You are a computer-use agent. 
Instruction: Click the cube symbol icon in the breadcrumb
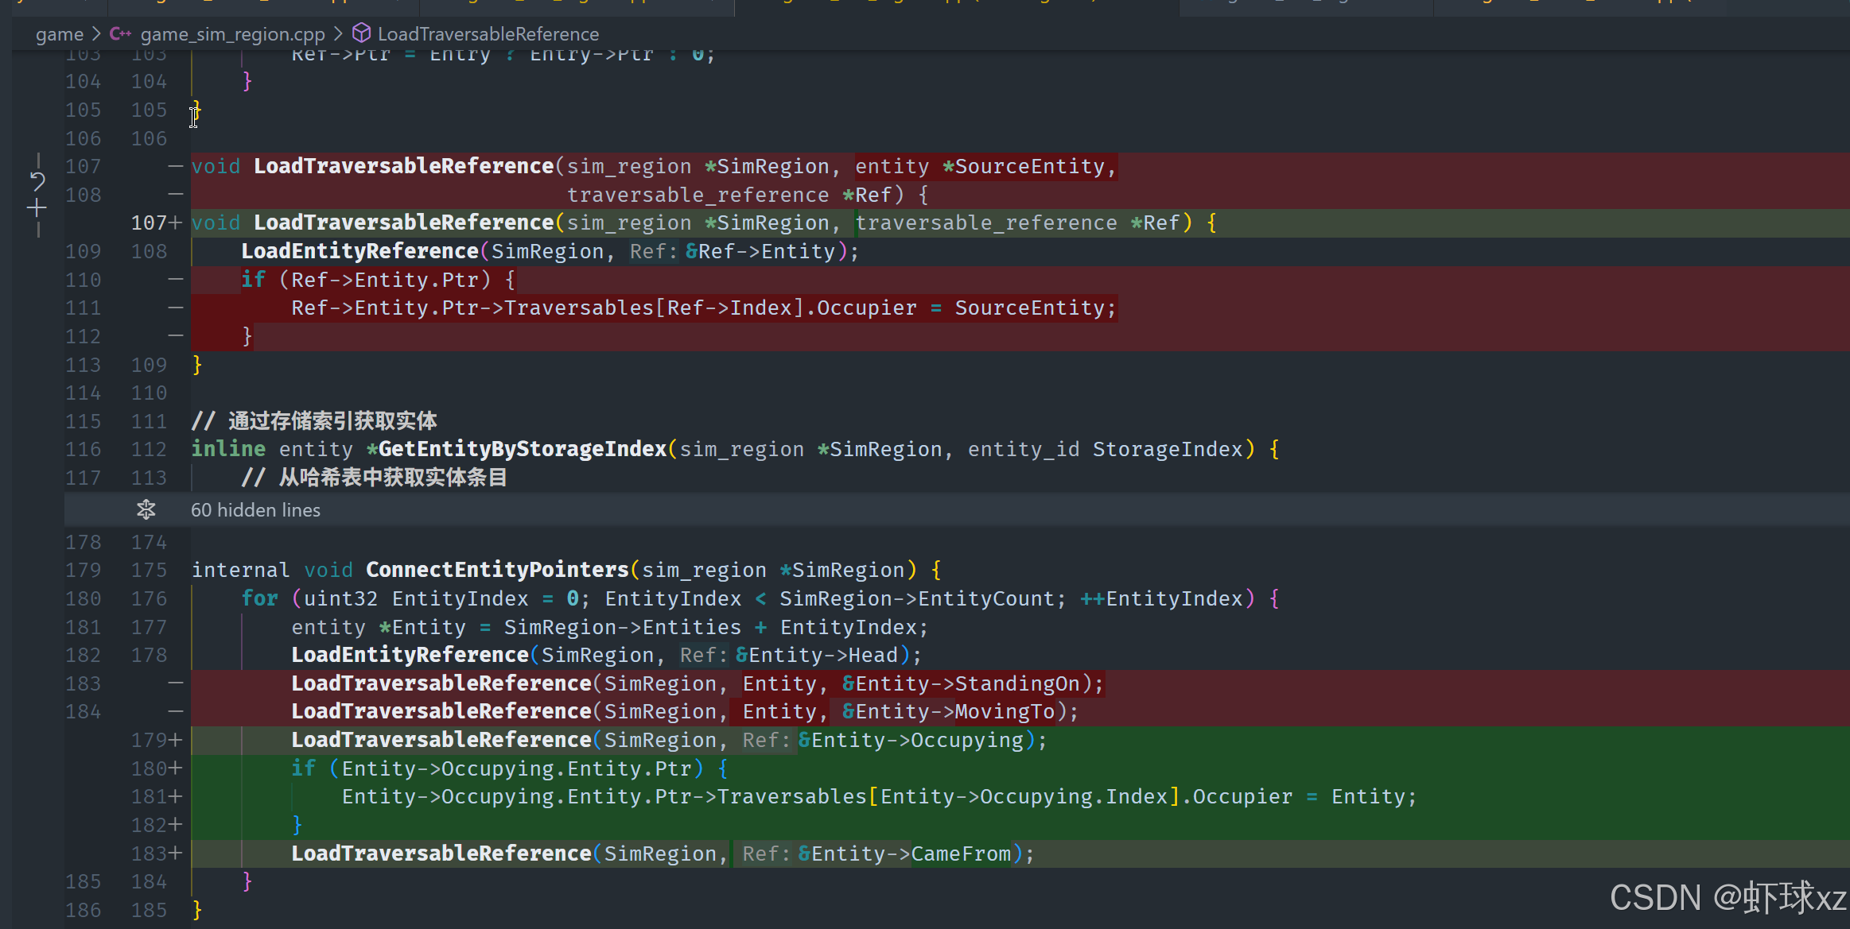361,33
